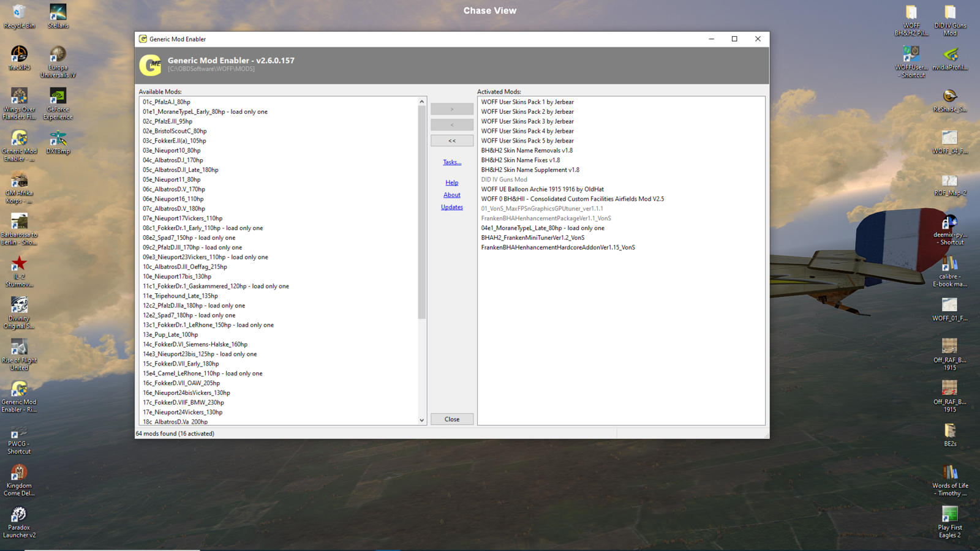This screenshot has width=980, height=551.
Task: Open the About link
Action: click(x=452, y=195)
